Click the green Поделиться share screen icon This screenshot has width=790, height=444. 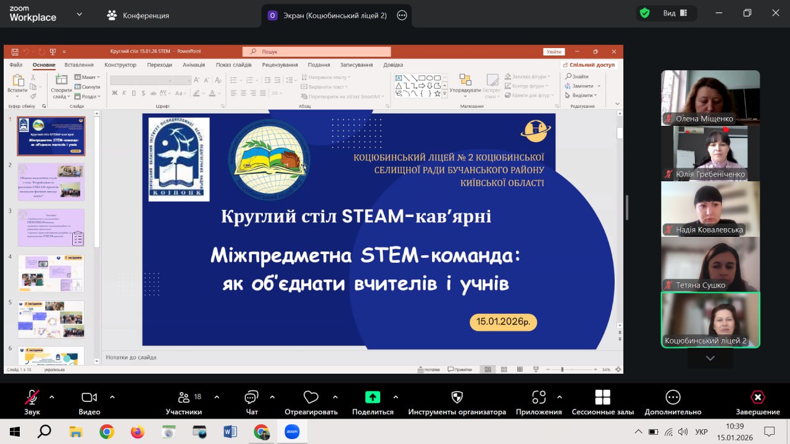[x=373, y=397]
